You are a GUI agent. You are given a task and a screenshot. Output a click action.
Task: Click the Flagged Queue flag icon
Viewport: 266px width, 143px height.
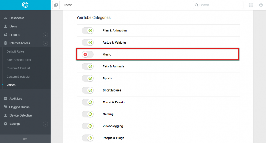pyautogui.click(x=5, y=107)
